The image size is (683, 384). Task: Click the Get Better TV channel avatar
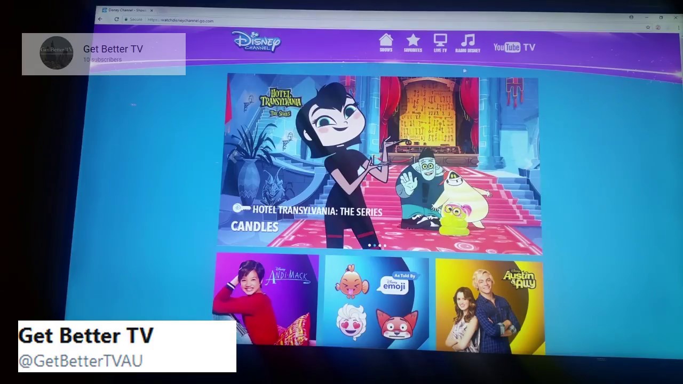[57, 53]
